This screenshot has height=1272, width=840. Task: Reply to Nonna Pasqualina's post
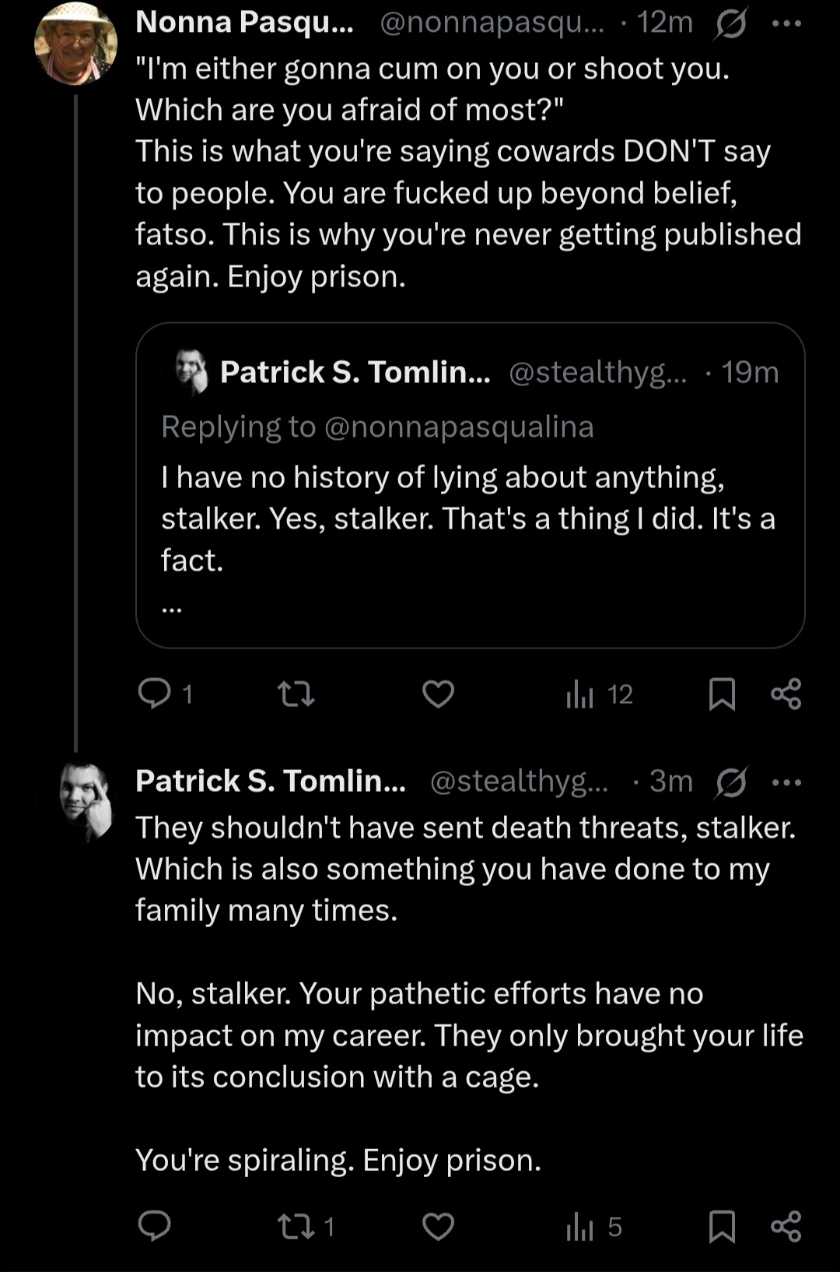[x=154, y=693]
